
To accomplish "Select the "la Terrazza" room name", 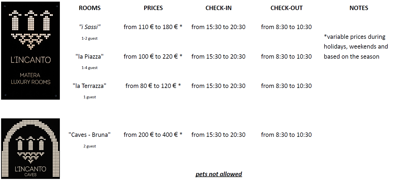I will 90,86.
